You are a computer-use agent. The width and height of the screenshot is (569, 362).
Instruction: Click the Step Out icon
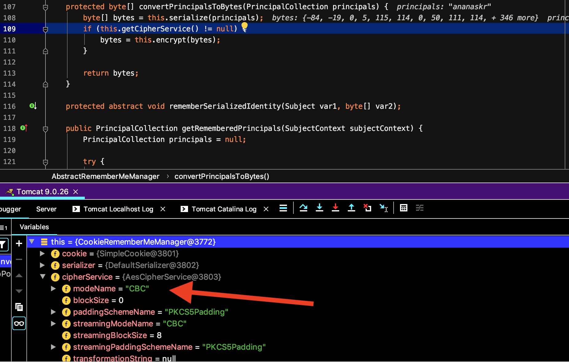pyautogui.click(x=351, y=208)
